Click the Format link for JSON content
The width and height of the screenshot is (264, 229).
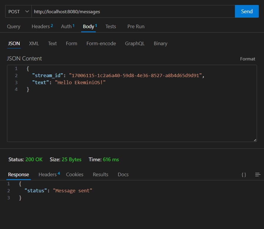[x=248, y=59]
